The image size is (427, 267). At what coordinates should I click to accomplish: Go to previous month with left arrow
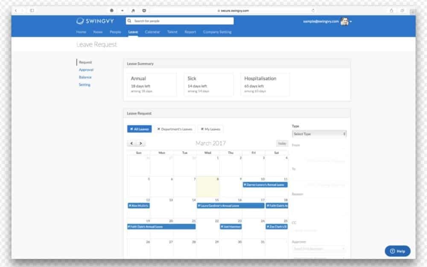(132, 144)
